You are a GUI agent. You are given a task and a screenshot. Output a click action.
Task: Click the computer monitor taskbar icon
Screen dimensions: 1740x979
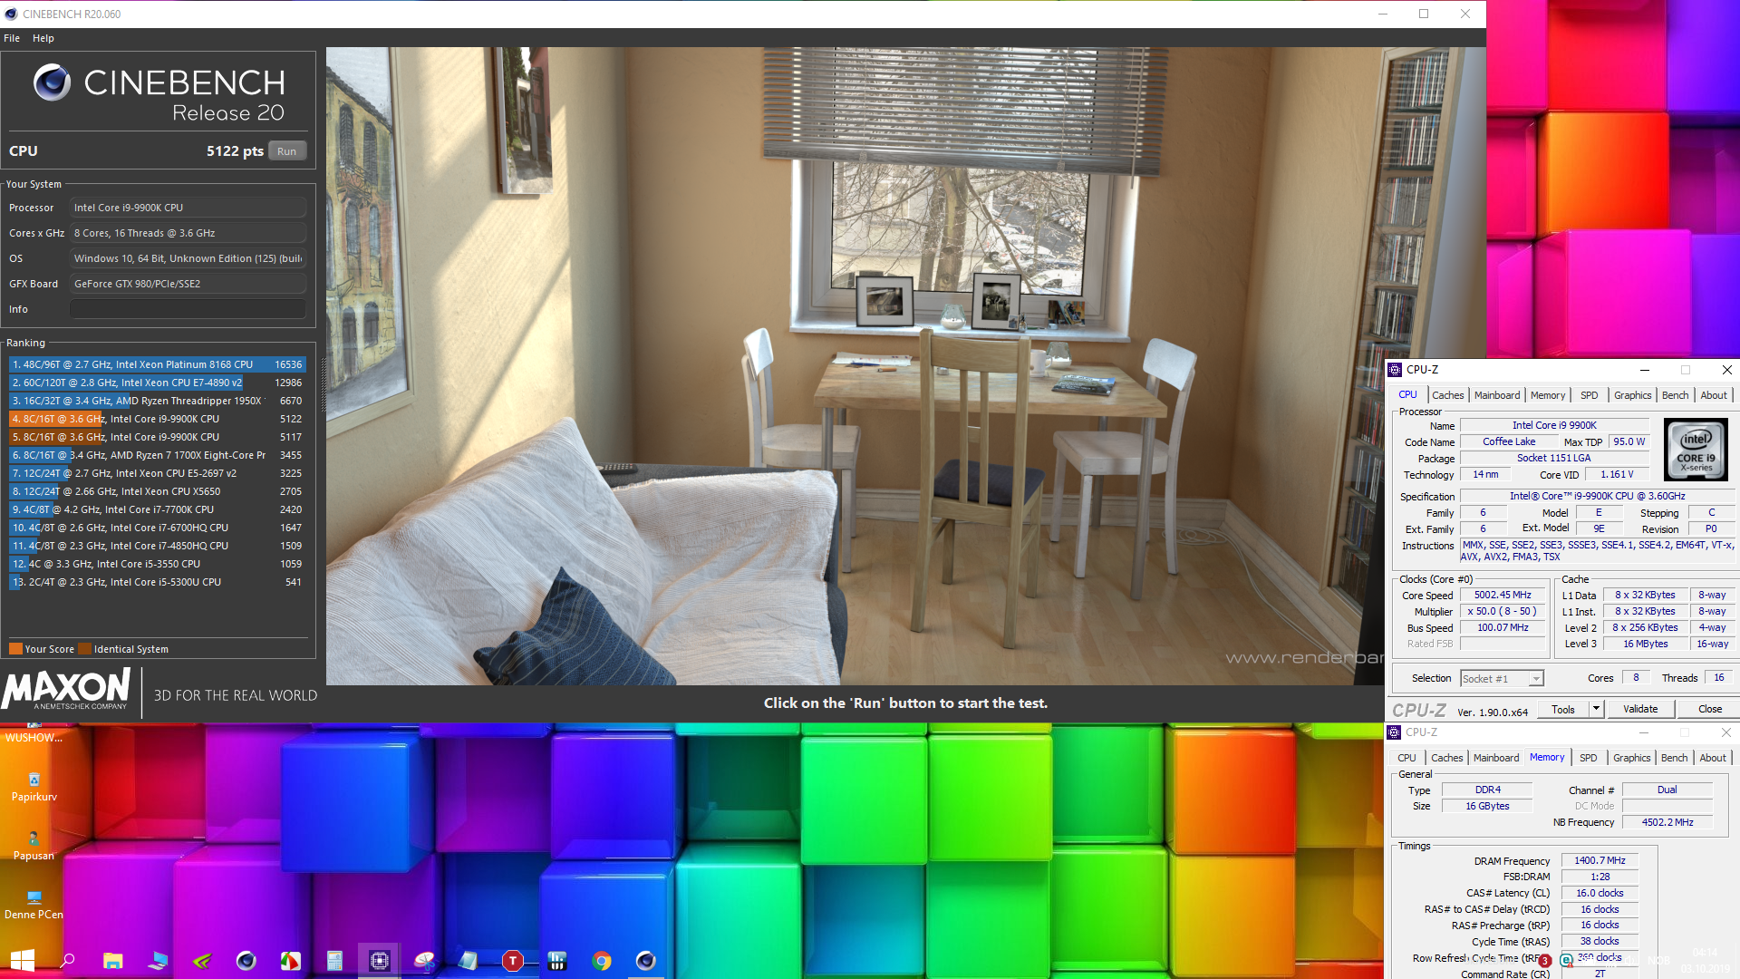[x=158, y=960]
